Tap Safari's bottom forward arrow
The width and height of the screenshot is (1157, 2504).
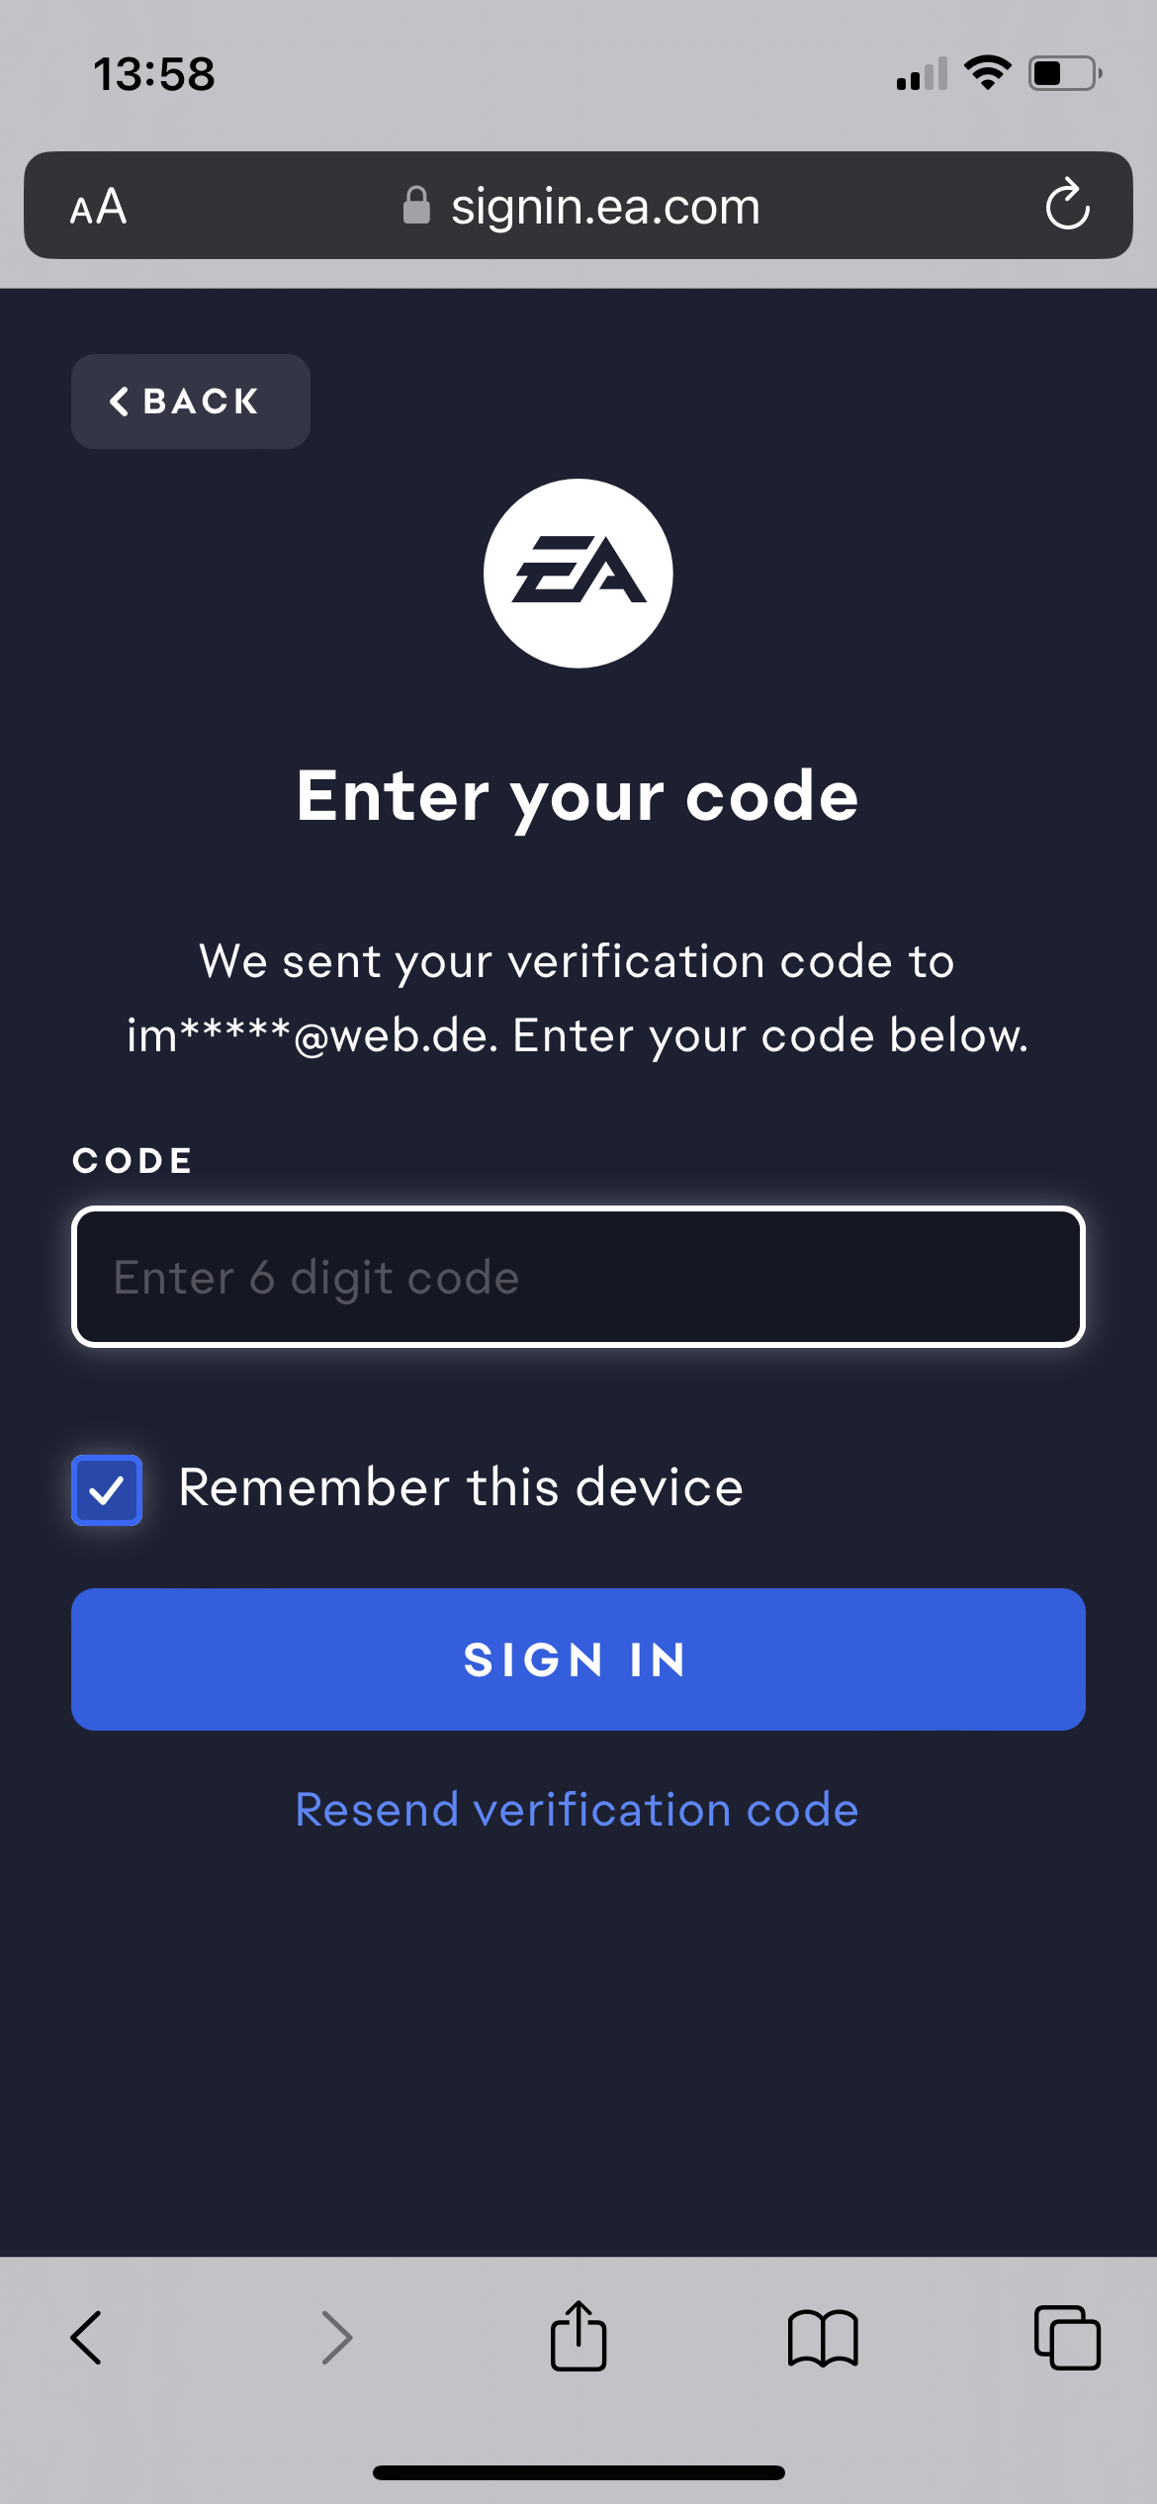point(336,2338)
